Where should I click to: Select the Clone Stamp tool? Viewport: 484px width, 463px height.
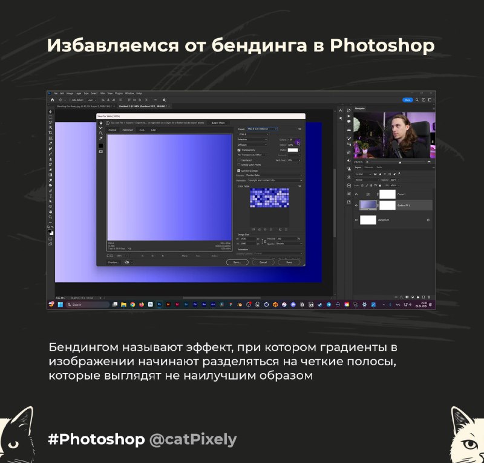point(50,159)
